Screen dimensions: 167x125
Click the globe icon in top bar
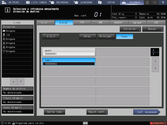(147, 2)
